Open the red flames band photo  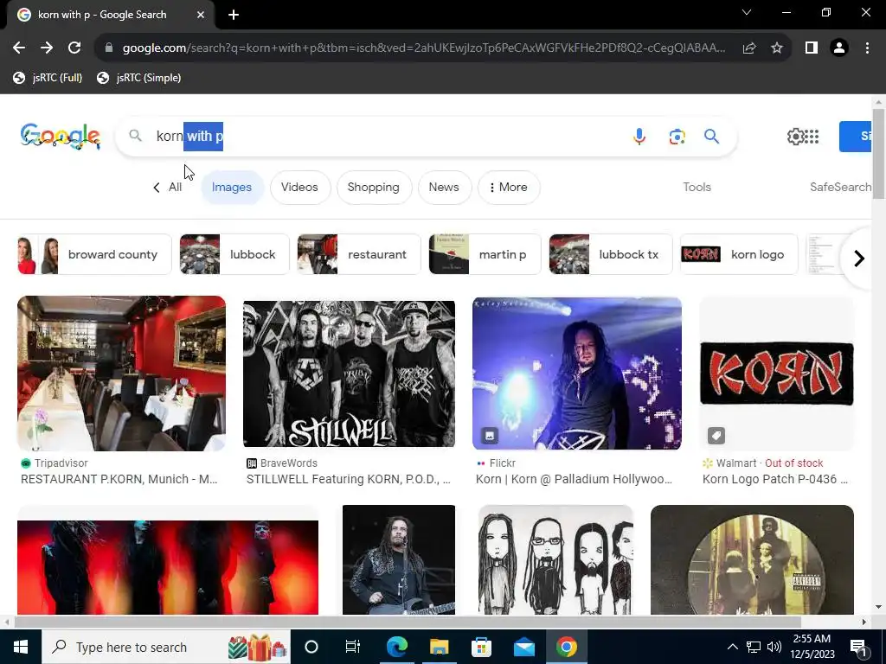(168, 567)
